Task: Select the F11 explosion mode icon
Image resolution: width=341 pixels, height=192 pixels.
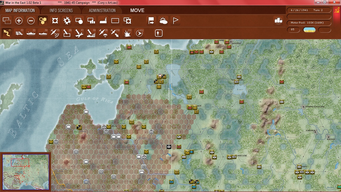Action: [x=127, y=33]
